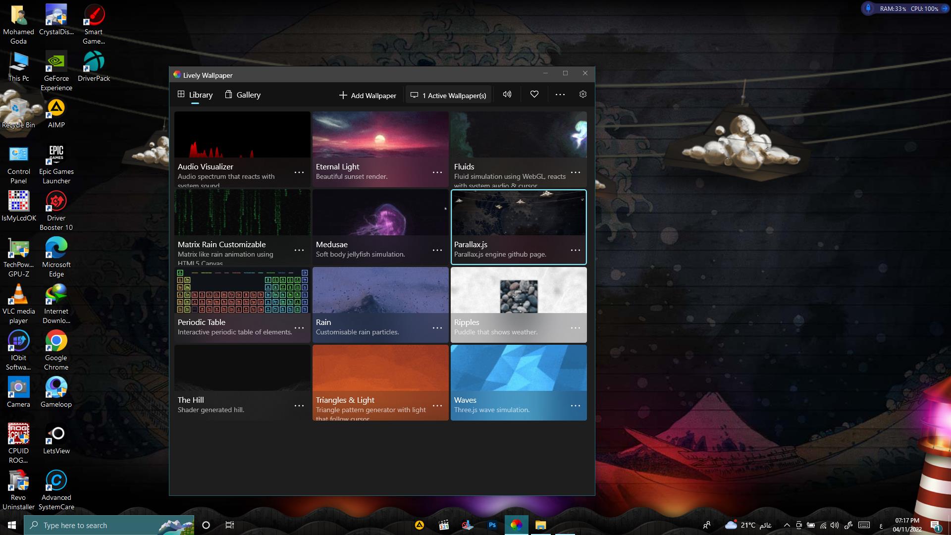Open Photoshop from the taskbar

click(492, 525)
